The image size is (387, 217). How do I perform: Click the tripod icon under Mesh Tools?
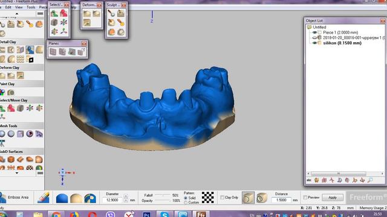coord(2,143)
